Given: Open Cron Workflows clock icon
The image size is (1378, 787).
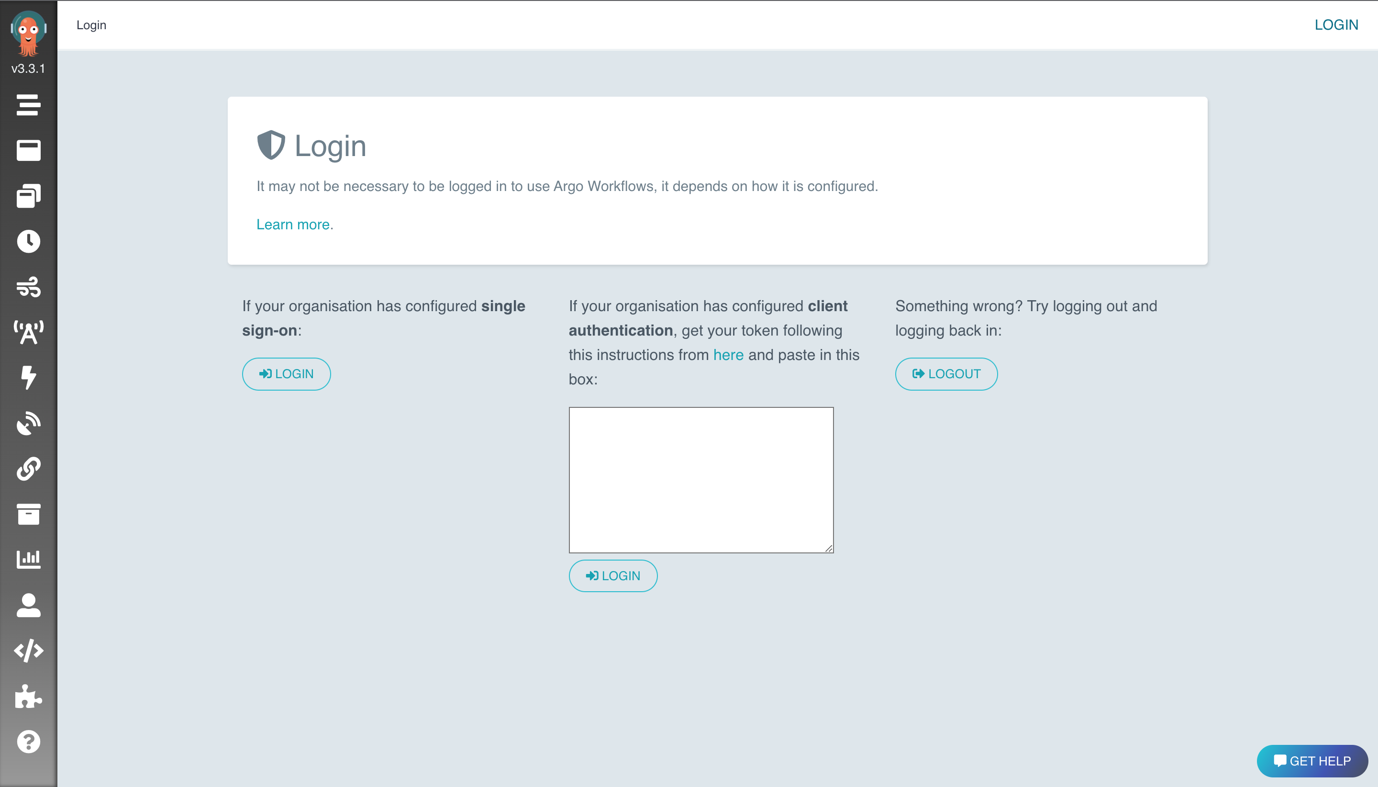Looking at the screenshot, I should tap(28, 241).
